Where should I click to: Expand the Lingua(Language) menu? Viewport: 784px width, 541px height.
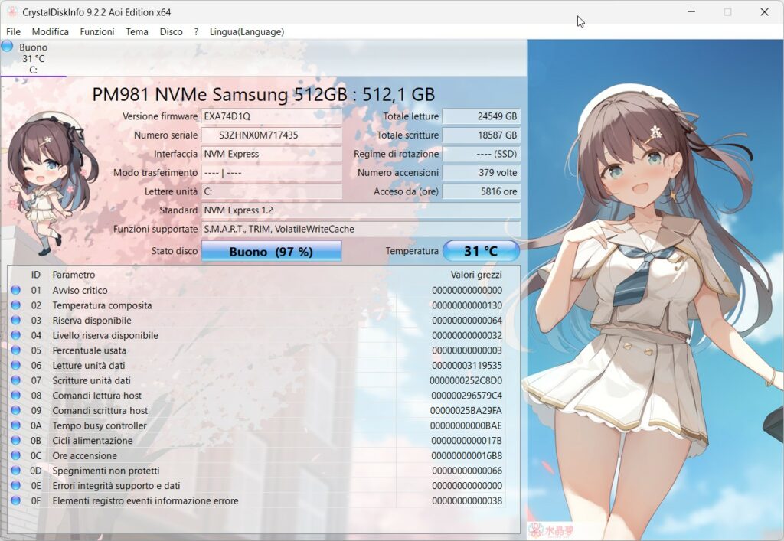click(x=247, y=31)
